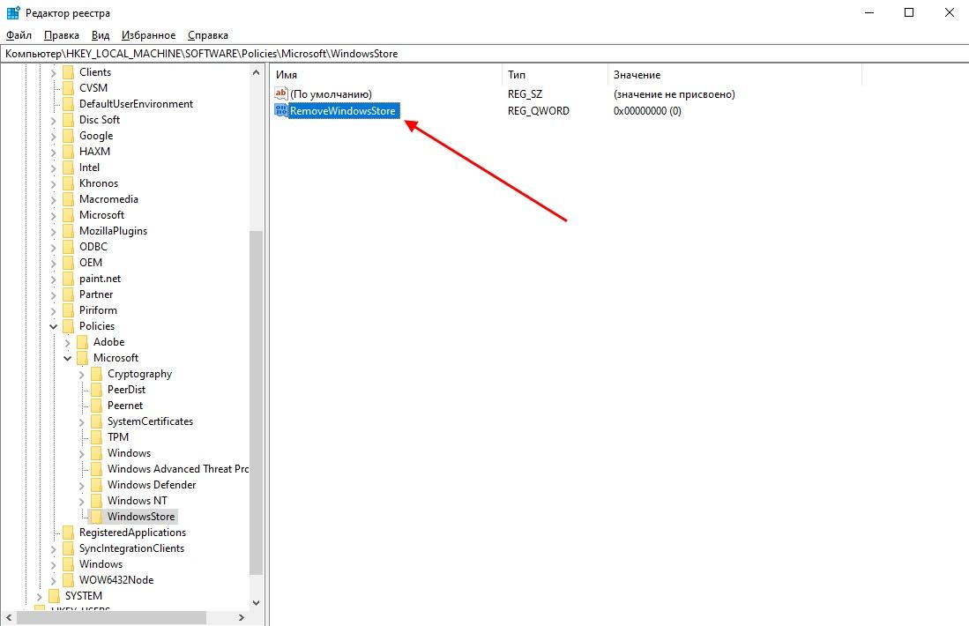Image resolution: width=969 pixels, height=626 pixels.
Task: Select the Microsoft key below Macromedia
Action: [x=101, y=215]
